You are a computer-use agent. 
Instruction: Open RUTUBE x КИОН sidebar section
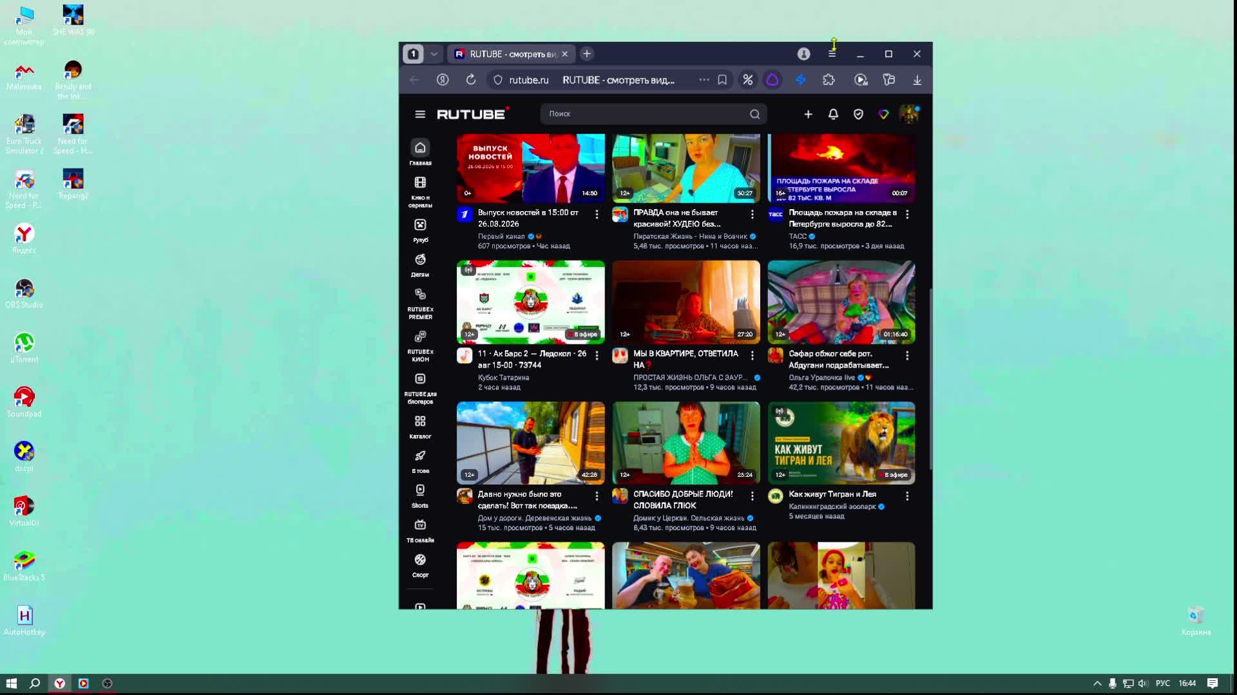[x=420, y=346]
